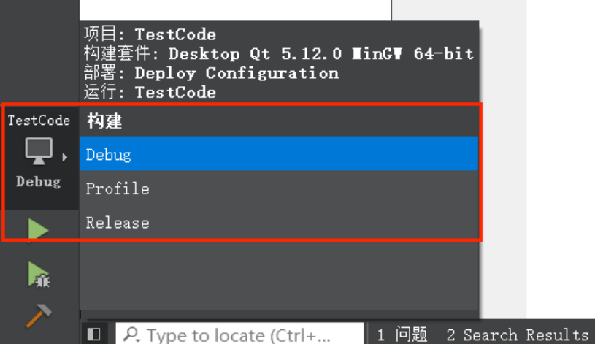Click the magnifier icon in locator
Screen dimensions: 595x344
pyautogui.click(x=131, y=335)
